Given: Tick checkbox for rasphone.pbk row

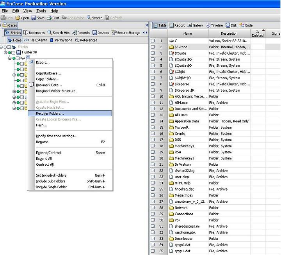Looking at the screenshot, I should 153,232.
